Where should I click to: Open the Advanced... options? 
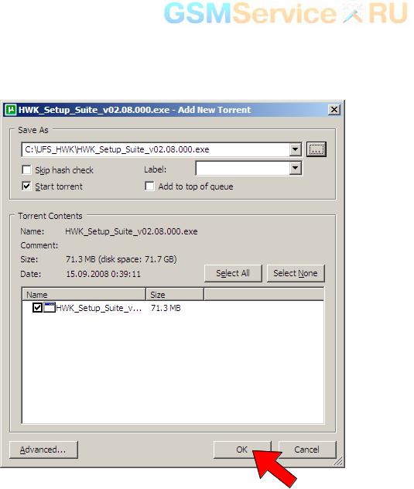(x=43, y=450)
